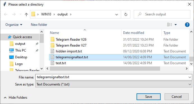
Task: Click New folder in toolbar
Action: pyautogui.click(x=39, y=25)
